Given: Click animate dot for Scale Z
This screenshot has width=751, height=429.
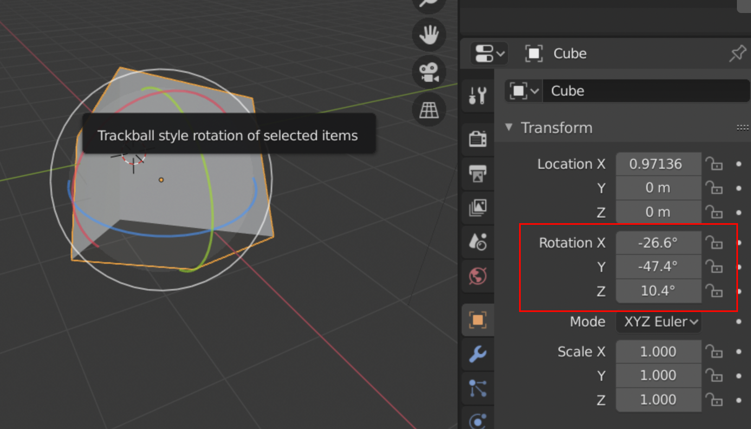Looking at the screenshot, I should 739,400.
